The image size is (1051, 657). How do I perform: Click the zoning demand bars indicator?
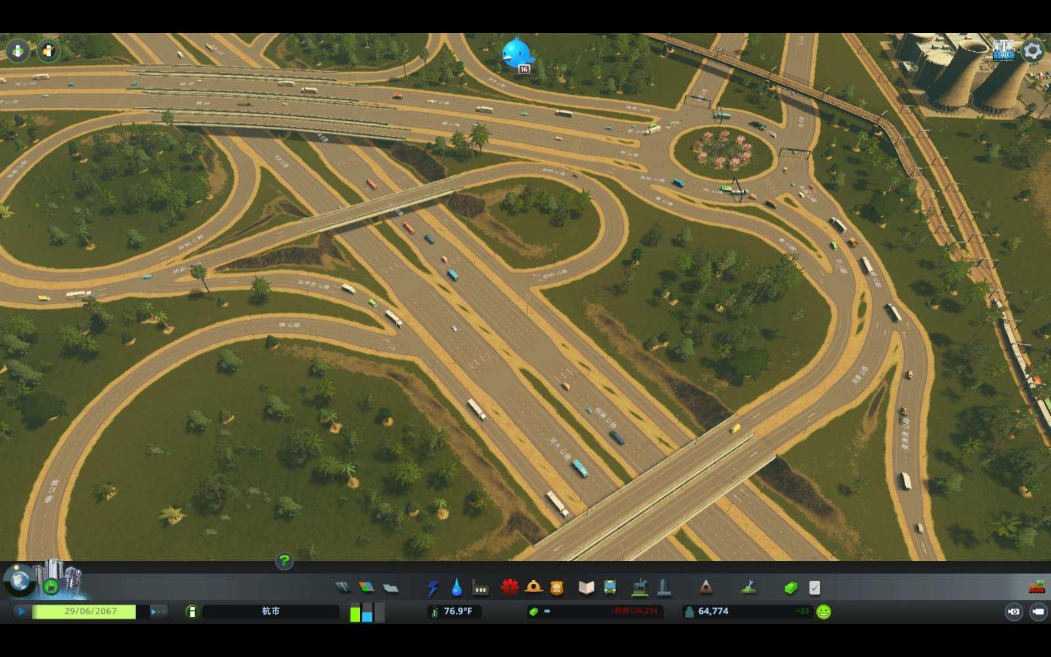click(x=367, y=612)
